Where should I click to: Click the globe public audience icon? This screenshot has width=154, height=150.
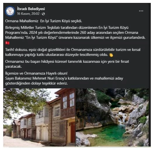(x=43, y=14)
